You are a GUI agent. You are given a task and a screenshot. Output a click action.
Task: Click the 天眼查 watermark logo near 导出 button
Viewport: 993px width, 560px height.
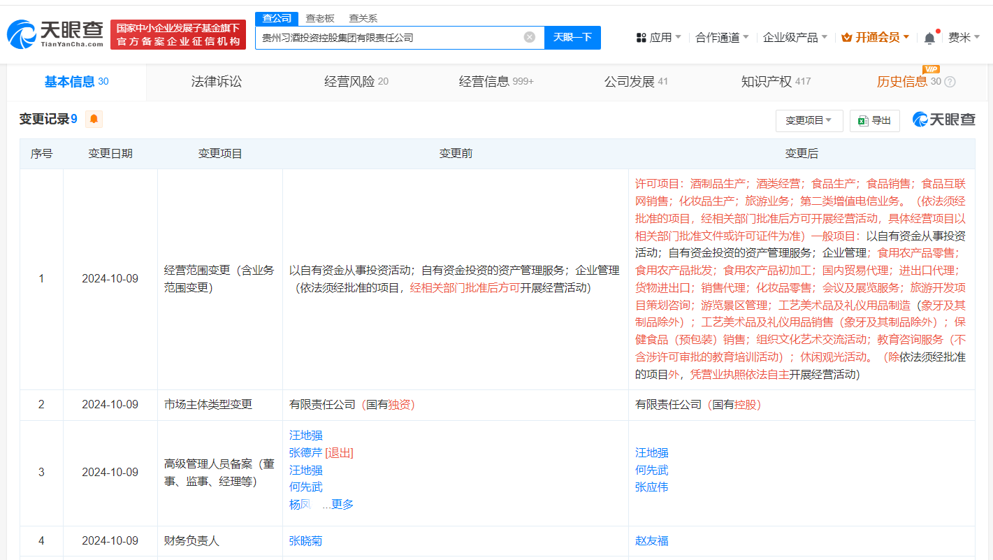point(945,120)
